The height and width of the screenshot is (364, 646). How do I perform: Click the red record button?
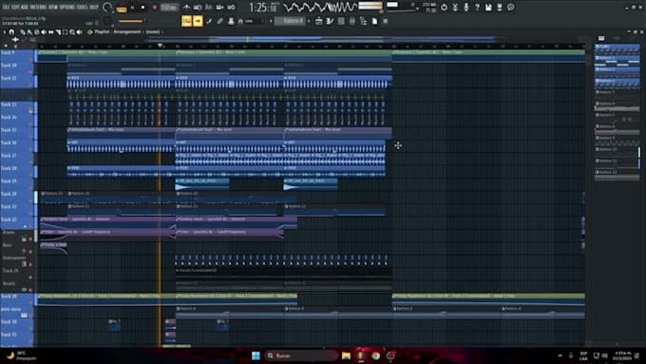pyautogui.click(x=155, y=8)
